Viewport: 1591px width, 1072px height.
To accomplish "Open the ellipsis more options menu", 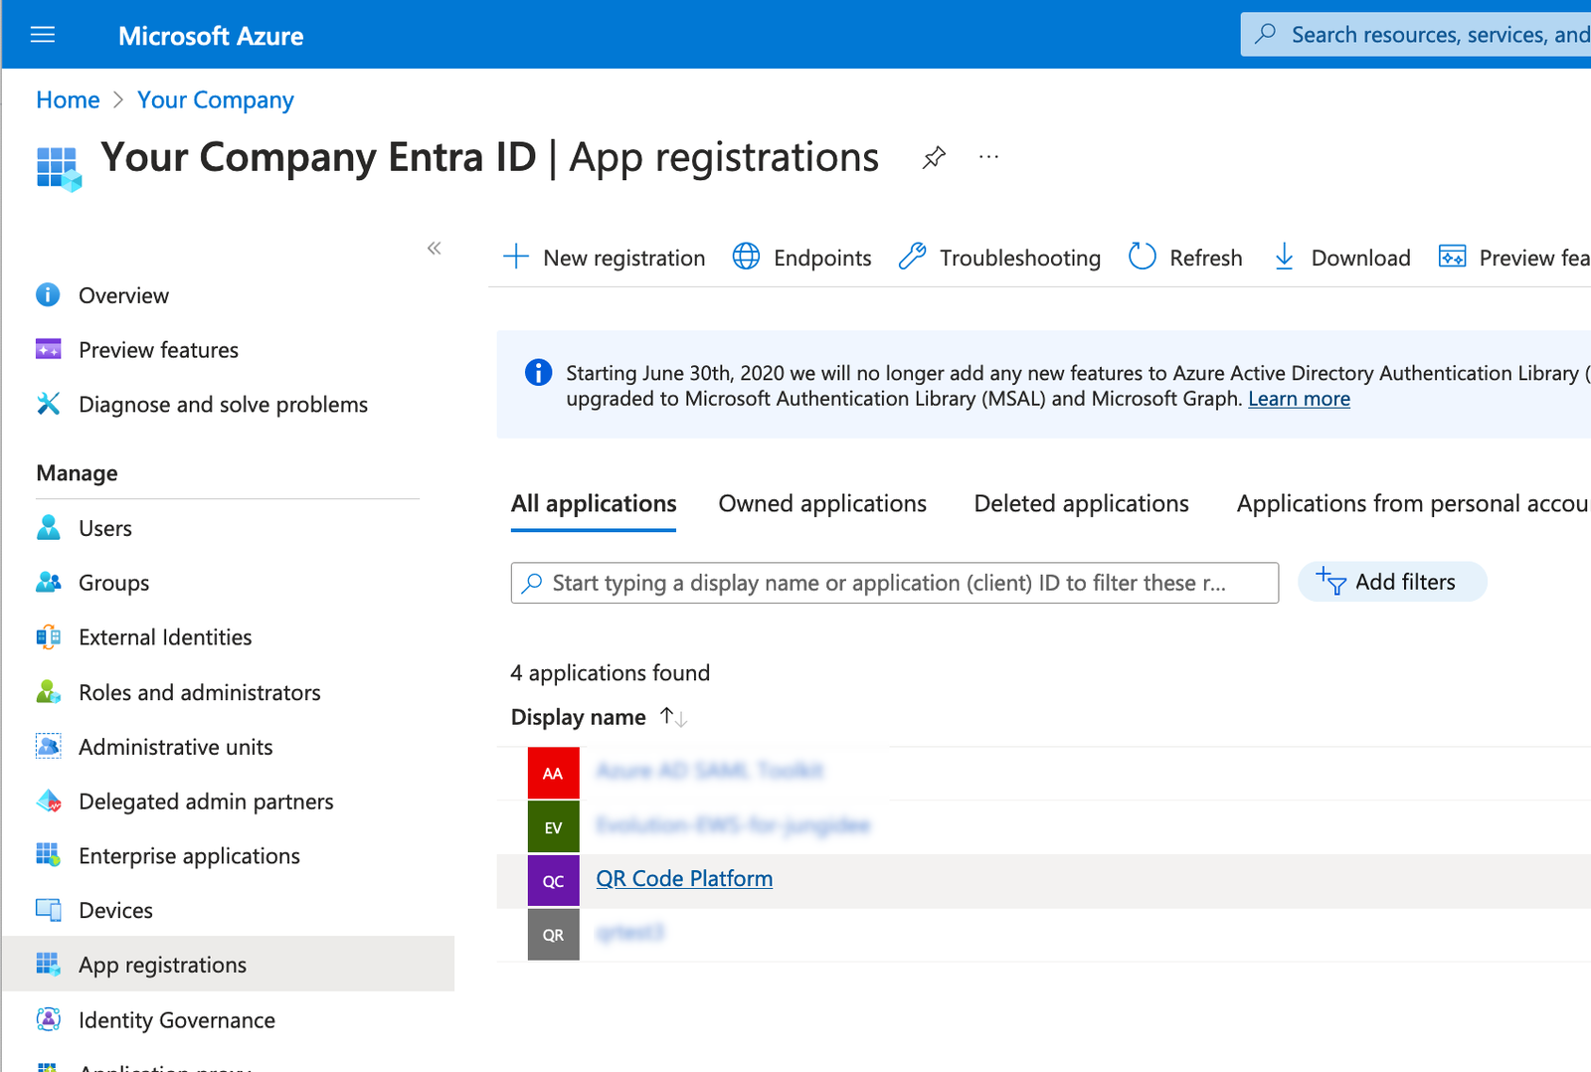I will point(988,157).
